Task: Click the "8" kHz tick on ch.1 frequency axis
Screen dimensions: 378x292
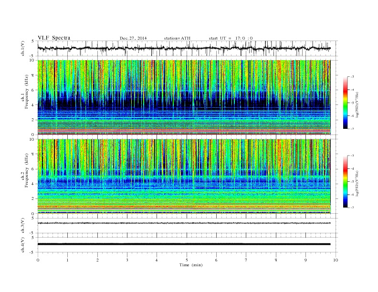Action: (x=33, y=75)
